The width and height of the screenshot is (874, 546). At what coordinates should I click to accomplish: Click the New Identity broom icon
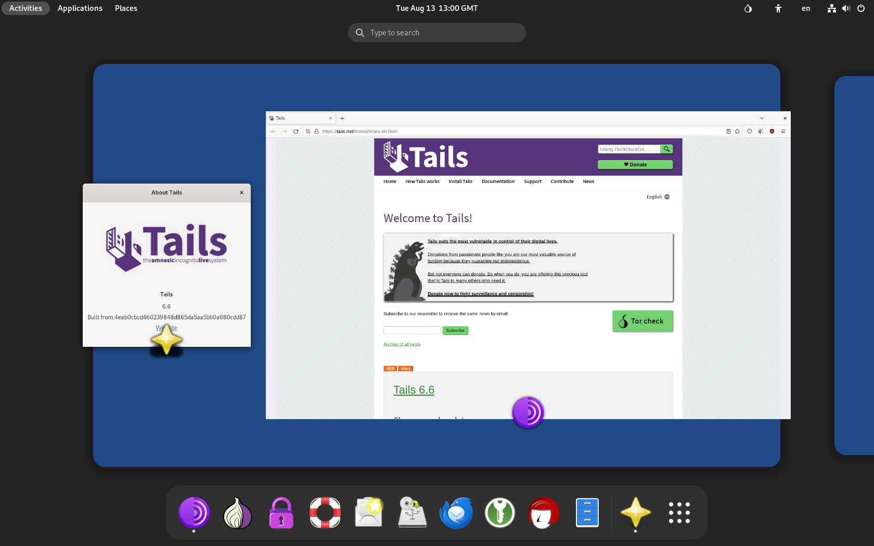[x=761, y=132]
